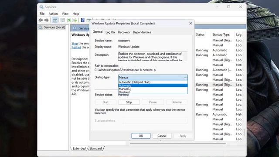The width and height of the screenshot is (279, 157).
Task: Click the Start parameters input field
Action: click(x=155, y=121)
